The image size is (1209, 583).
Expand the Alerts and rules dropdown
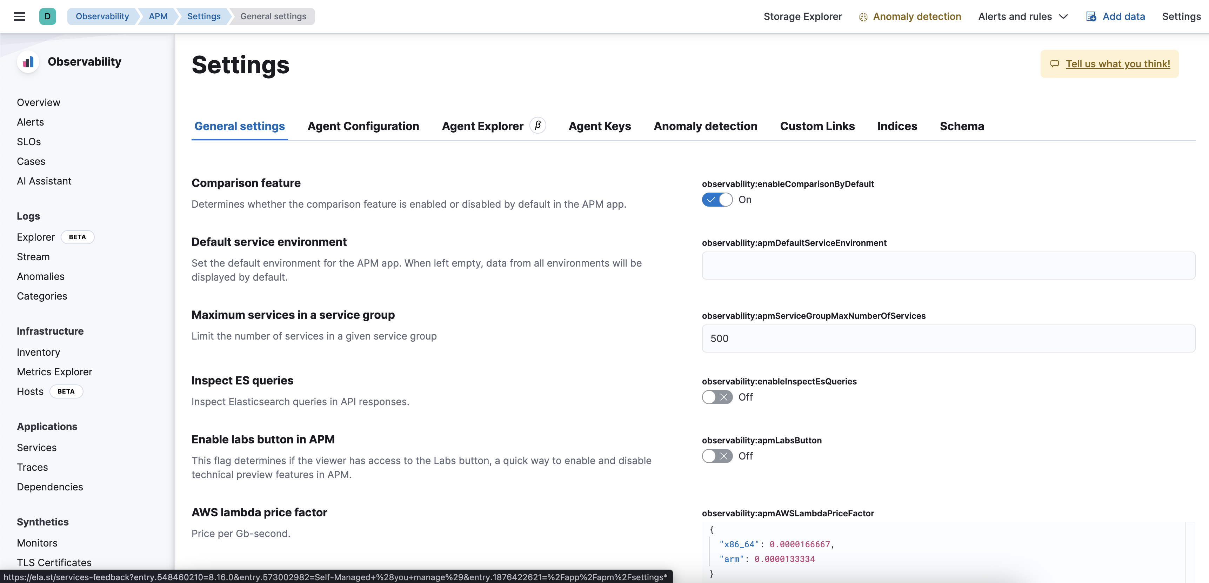coord(1023,17)
